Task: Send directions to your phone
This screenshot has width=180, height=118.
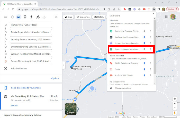Action: click(26, 88)
